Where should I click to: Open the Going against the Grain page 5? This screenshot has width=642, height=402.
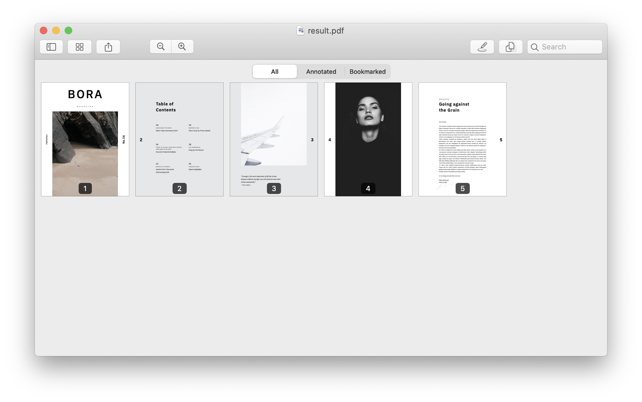coord(462,139)
